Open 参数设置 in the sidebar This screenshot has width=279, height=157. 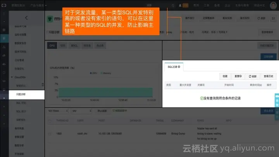[19, 137]
